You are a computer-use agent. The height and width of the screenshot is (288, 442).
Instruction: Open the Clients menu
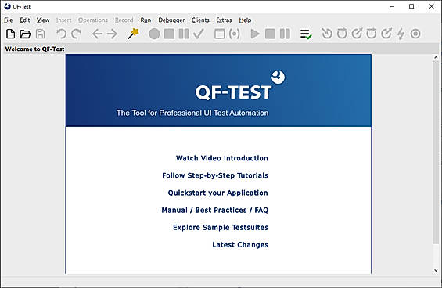(200, 20)
